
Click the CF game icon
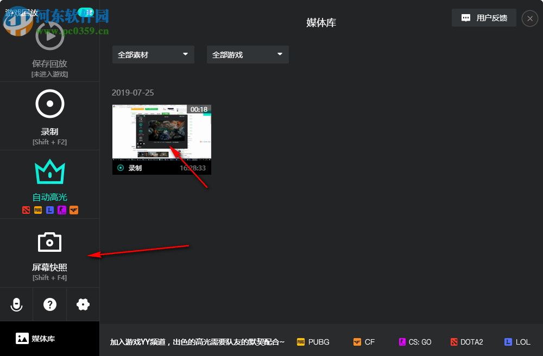tap(358, 342)
